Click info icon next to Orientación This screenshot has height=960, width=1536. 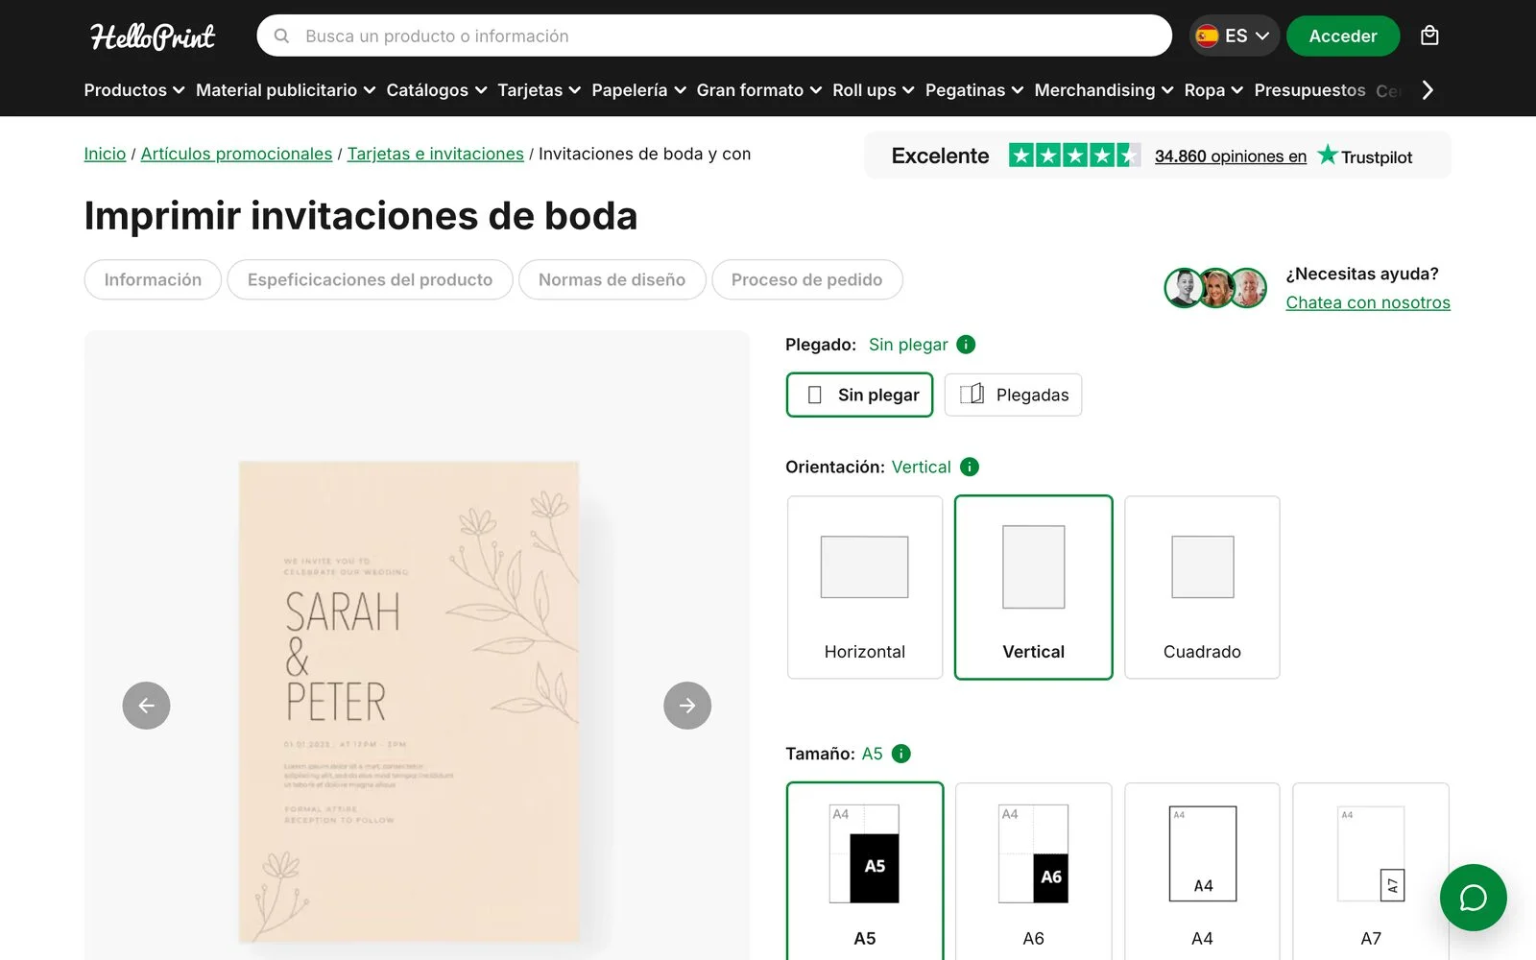tap(970, 467)
